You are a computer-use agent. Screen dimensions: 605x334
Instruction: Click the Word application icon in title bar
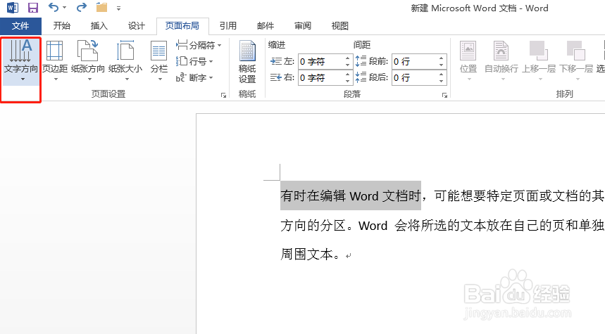13,7
